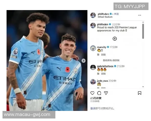Screen dimensions: 151x121
Task: Like the post with the heart icon
Action: pos(92,93)
